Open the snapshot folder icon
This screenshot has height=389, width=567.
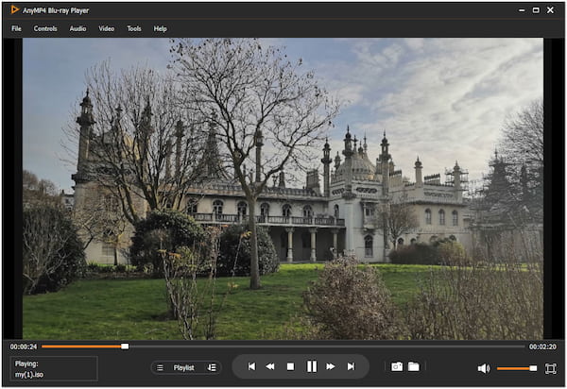click(414, 366)
